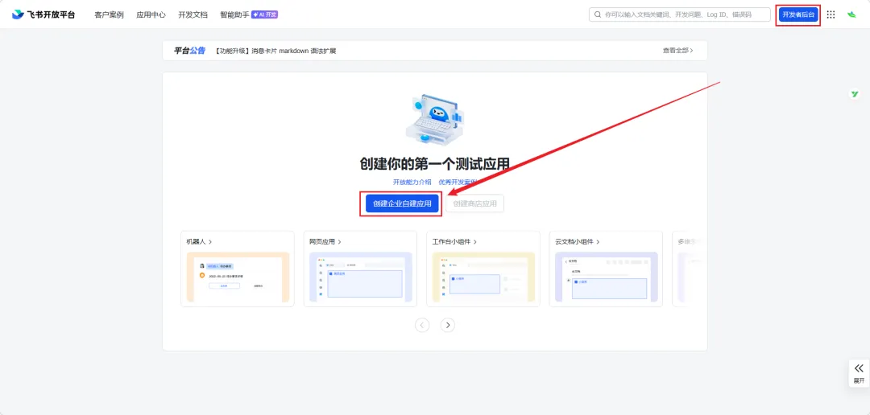Open the 智能助手 menu item
Screen dimensions: 870x415
234,15
